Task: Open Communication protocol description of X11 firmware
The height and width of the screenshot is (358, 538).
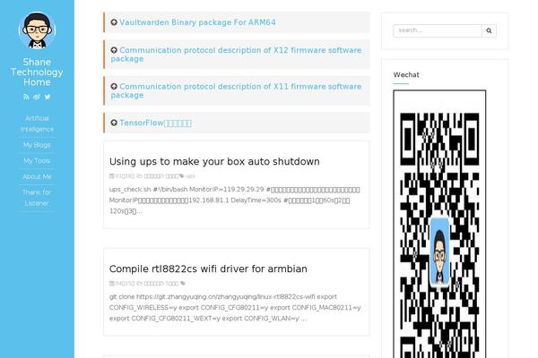Action: click(236, 90)
